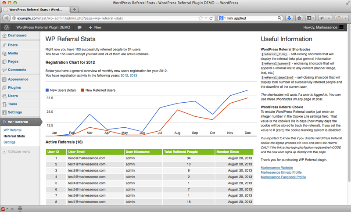Open the Posts menu item
This screenshot has height=212, width=351.
coord(13,45)
